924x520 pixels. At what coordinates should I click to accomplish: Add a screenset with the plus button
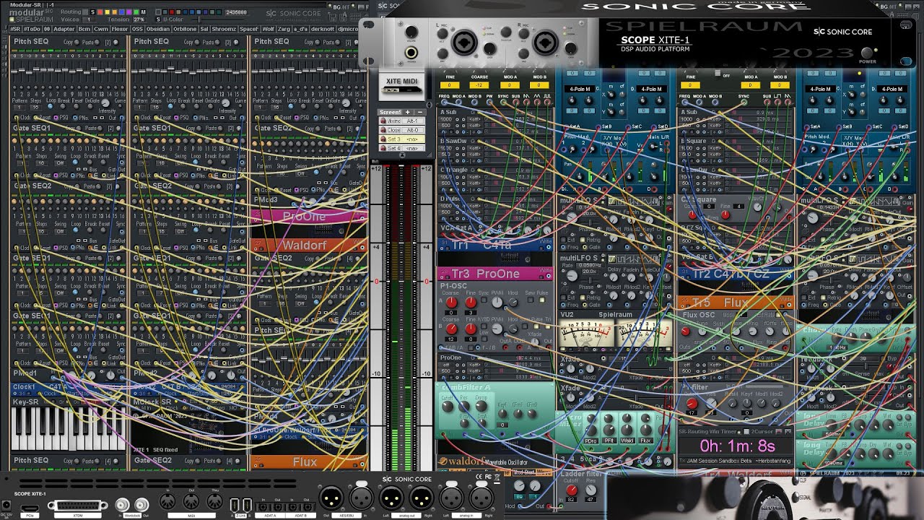tap(407, 112)
